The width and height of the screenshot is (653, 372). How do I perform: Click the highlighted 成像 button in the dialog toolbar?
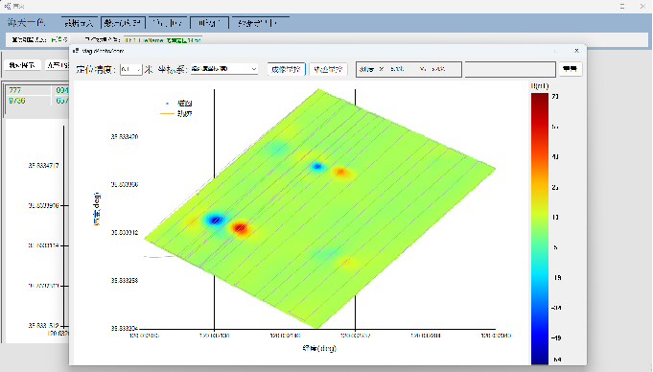pos(286,70)
